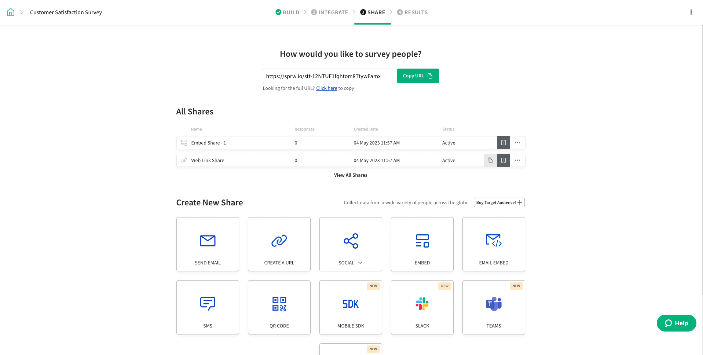This screenshot has width=703, height=355.
Task: Click the Customer Satisfaction Survey breadcrumb title
Action: click(66, 12)
